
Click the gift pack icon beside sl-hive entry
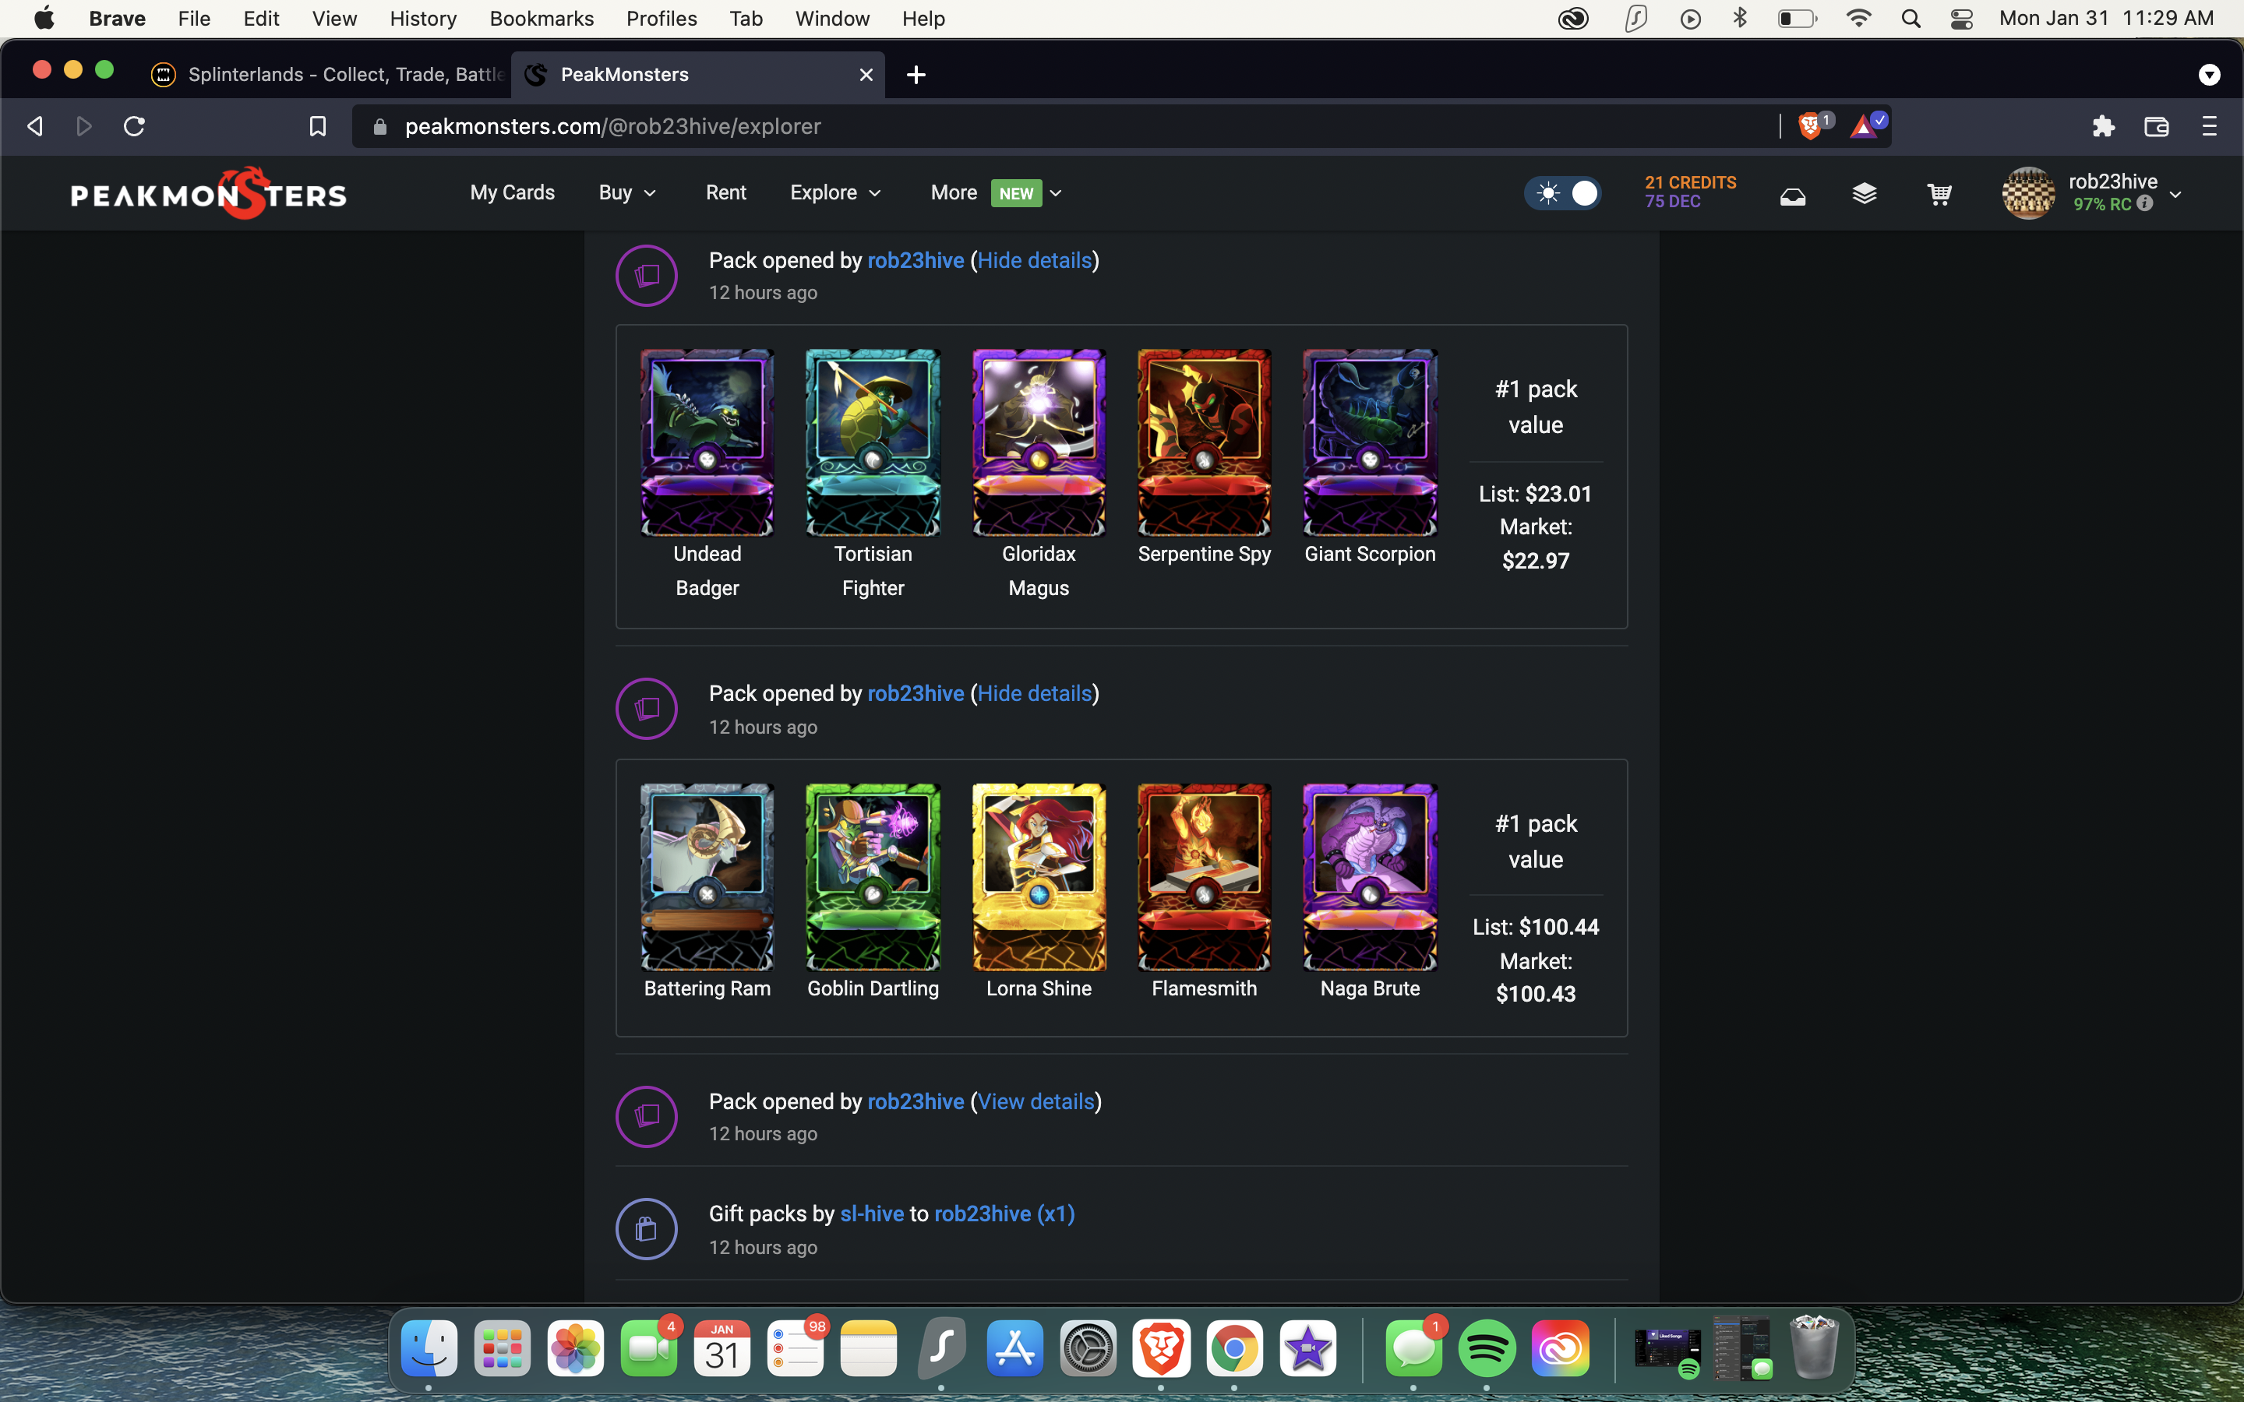646,1228
